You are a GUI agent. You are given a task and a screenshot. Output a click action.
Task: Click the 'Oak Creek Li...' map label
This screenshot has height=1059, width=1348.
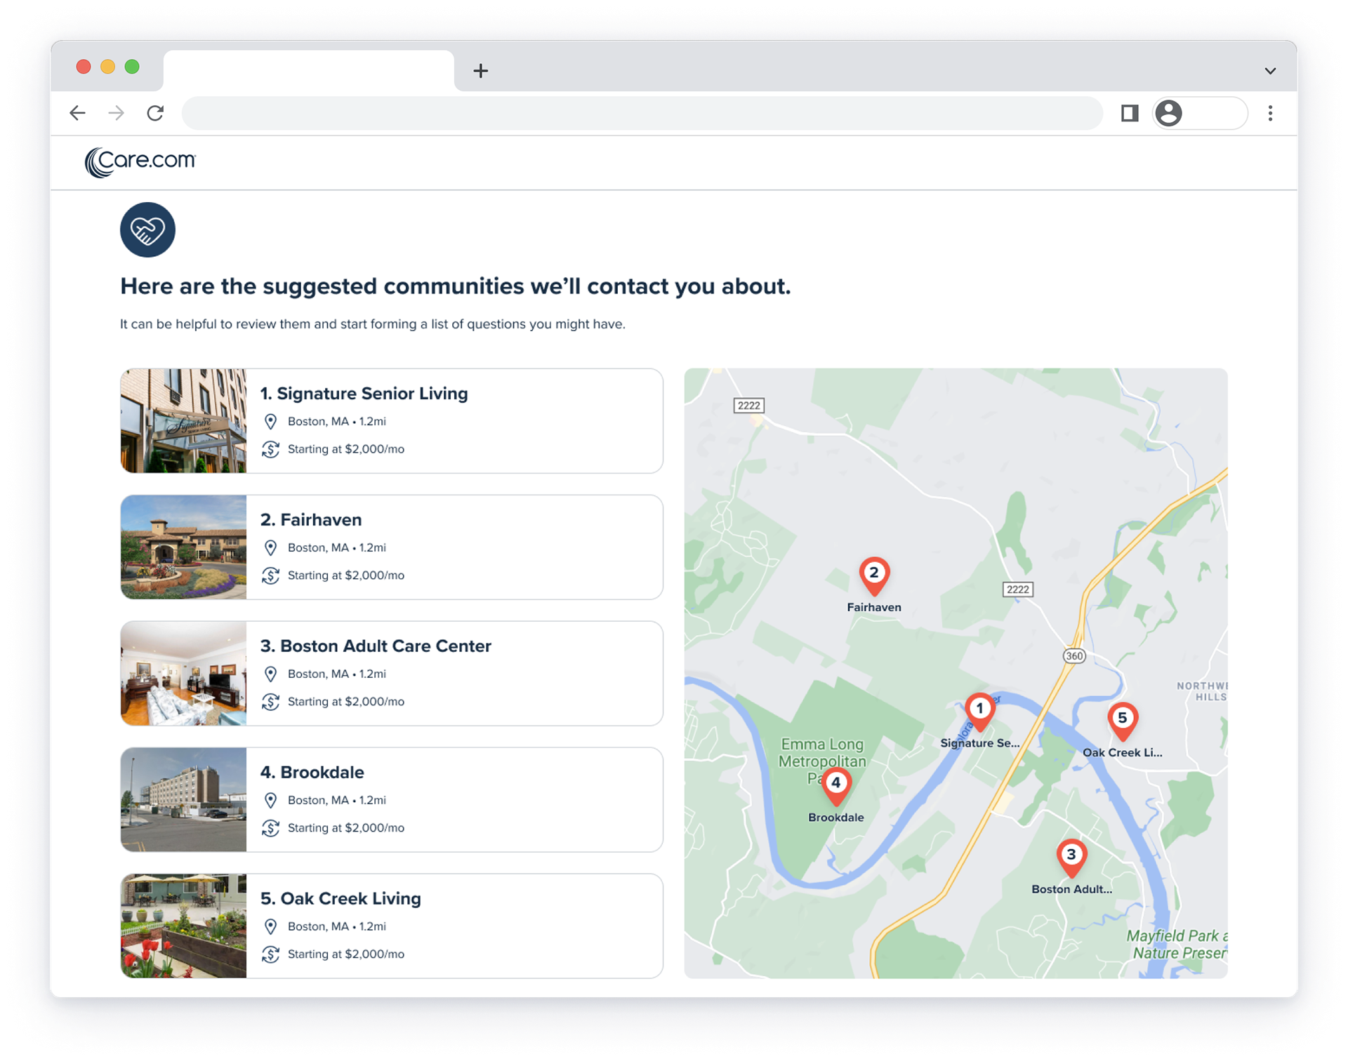[1123, 753]
